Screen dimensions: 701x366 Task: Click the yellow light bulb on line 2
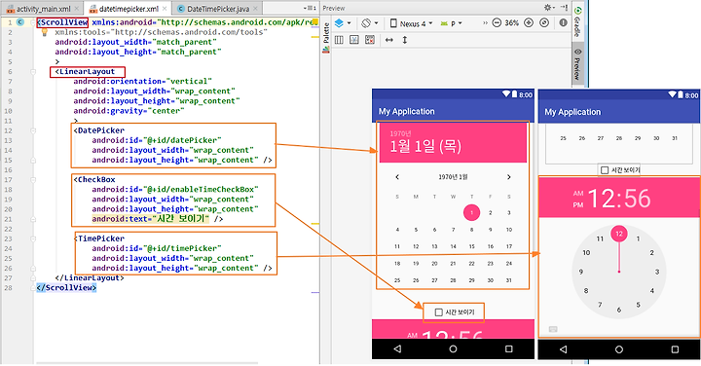click(x=44, y=31)
